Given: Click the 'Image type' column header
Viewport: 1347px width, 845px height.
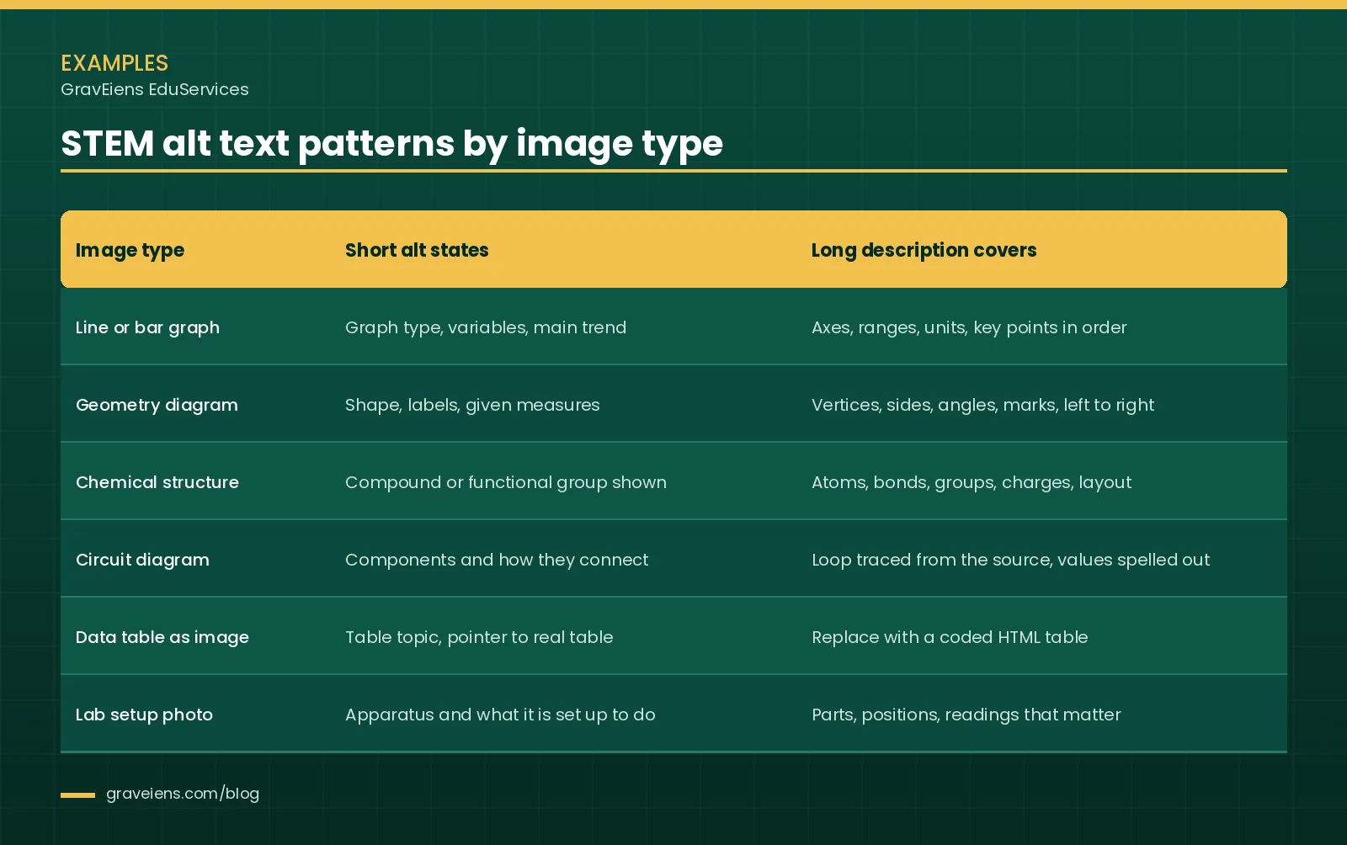Looking at the screenshot, I should tap(130, 250).
